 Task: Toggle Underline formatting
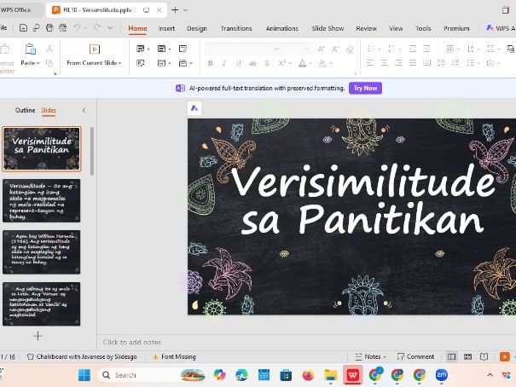click(238, 63)
